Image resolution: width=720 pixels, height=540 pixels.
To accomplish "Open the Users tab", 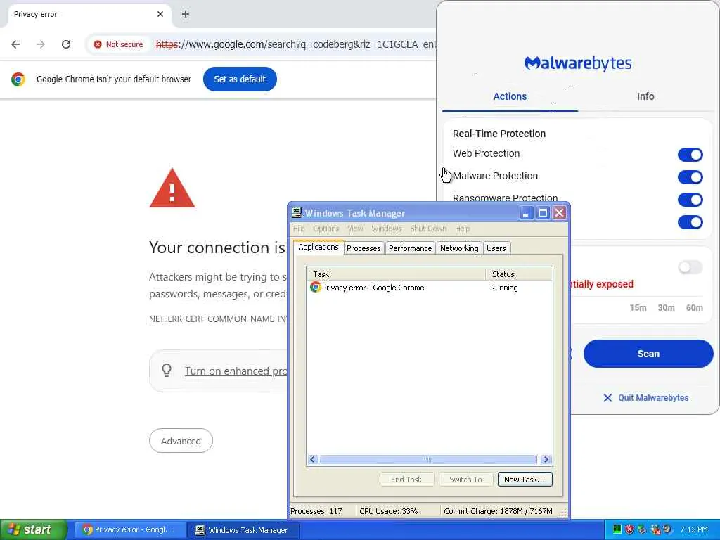I will 496,248.
